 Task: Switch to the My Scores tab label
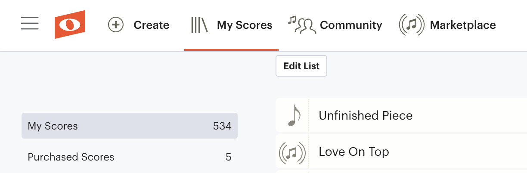pyautogui.click(x=245, y=25)
